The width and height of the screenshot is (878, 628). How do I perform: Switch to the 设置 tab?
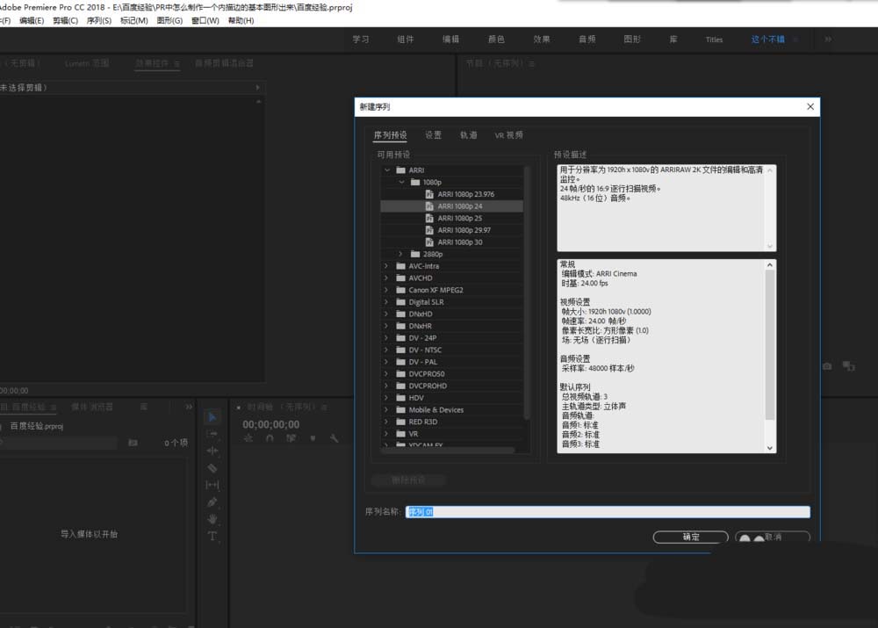coord(434,135)
